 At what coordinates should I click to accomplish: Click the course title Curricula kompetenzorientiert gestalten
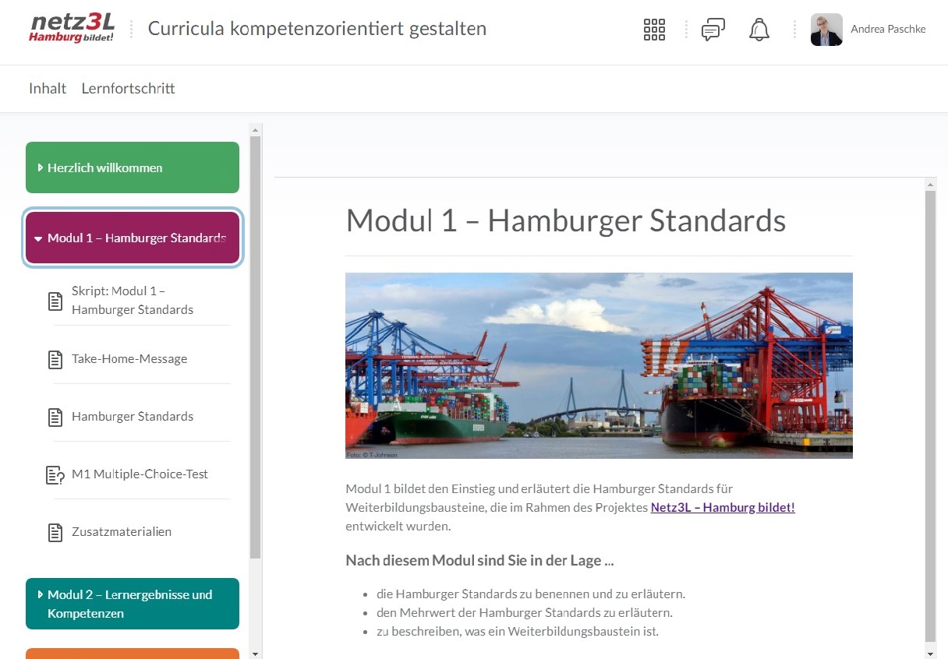pyautogui.click(x=317, y=29)
